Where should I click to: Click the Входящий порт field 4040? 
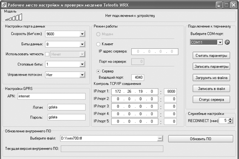click(x=138, y=78)
